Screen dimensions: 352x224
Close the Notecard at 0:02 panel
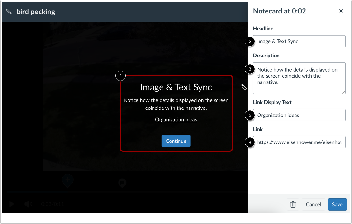pyautogui.click(x=341, y=11)
